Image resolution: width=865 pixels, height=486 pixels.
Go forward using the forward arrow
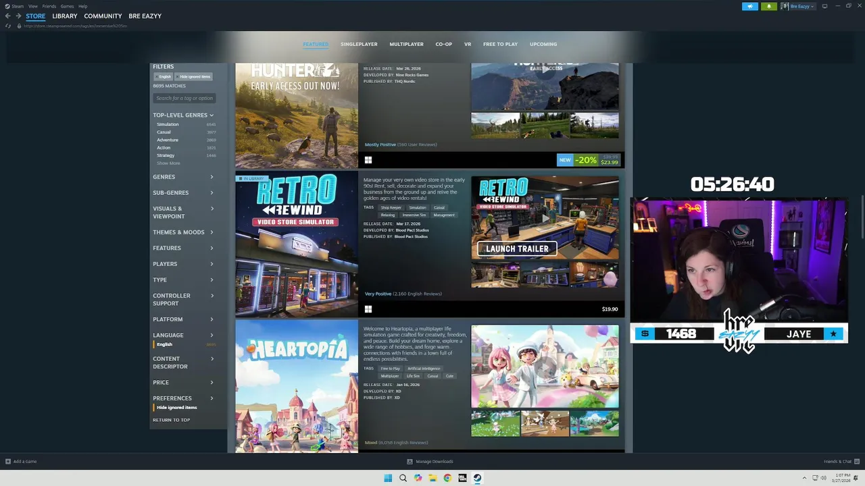18,16
